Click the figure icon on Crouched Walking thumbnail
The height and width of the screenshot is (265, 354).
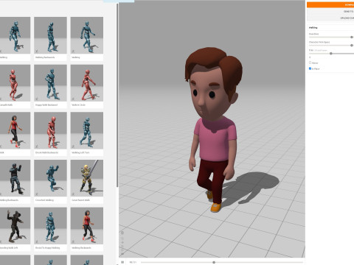click(x=37, y=194)
